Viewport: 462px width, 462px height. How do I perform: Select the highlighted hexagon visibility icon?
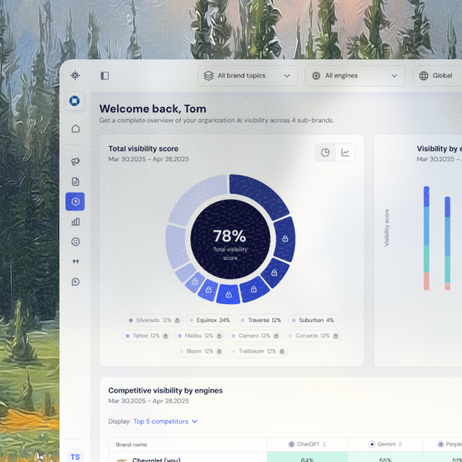tap(75, 201)
